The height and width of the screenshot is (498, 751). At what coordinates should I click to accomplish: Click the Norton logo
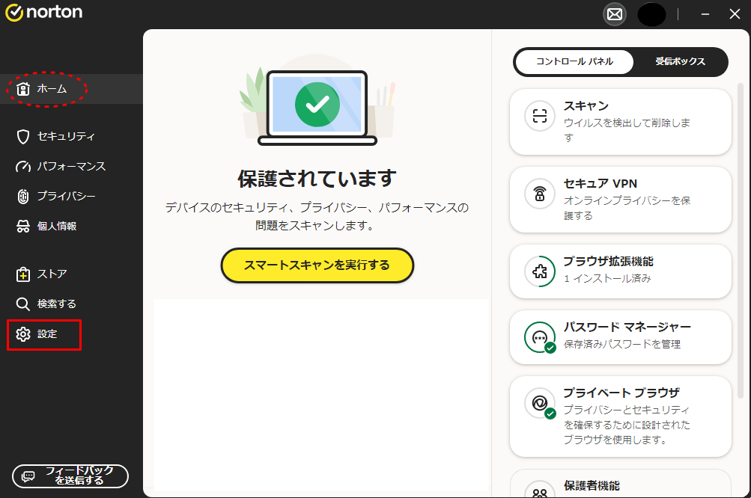[44, 13]
